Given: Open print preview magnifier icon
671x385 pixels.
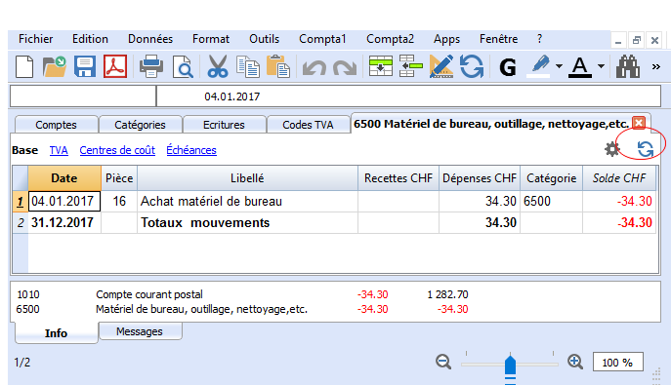Looking at the screenshot, I should [184, 66].
